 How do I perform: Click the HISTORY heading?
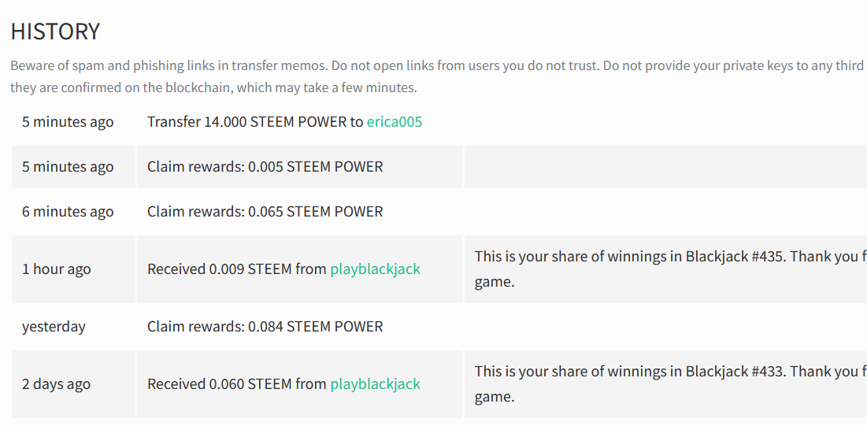coord(55,31)
